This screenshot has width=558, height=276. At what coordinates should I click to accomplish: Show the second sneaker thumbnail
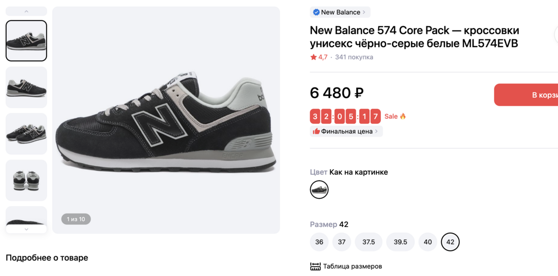(26, 87)
